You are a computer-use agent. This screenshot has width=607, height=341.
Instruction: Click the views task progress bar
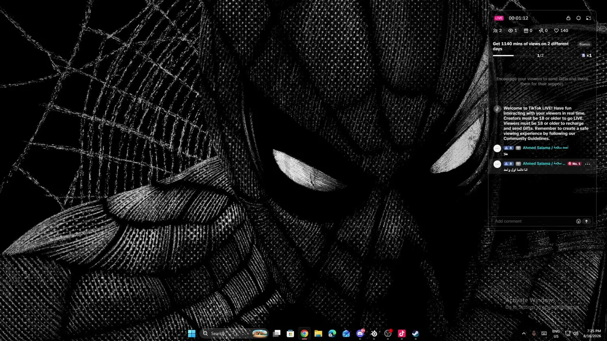point(514,55)
